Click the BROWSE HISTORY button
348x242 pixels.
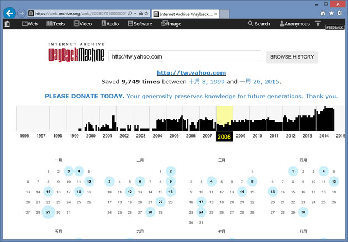(292, 57)
